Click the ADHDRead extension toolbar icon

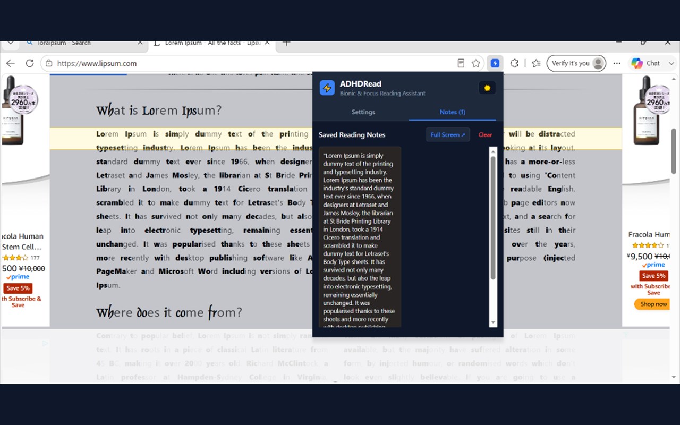495,63
